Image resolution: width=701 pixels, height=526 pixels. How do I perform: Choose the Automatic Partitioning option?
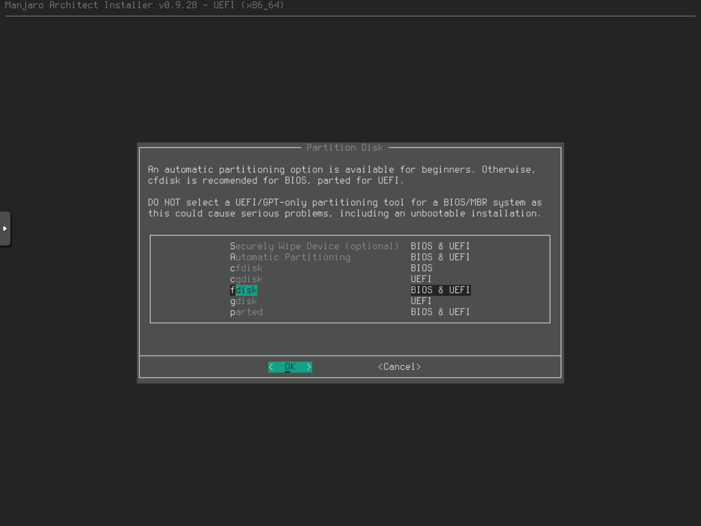tap(290, 257)
